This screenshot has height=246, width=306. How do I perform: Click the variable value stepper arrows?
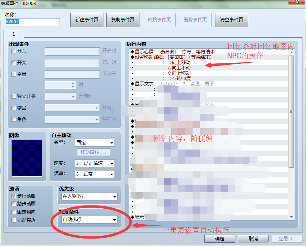[x=73, y=85]
